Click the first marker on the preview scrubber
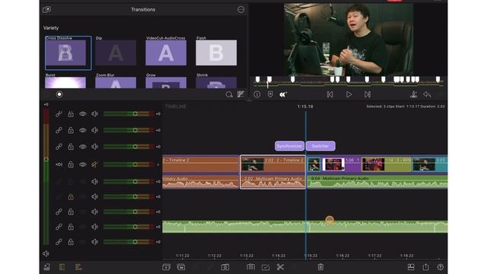Screen dimensions: 487x274 pos(257,79)
